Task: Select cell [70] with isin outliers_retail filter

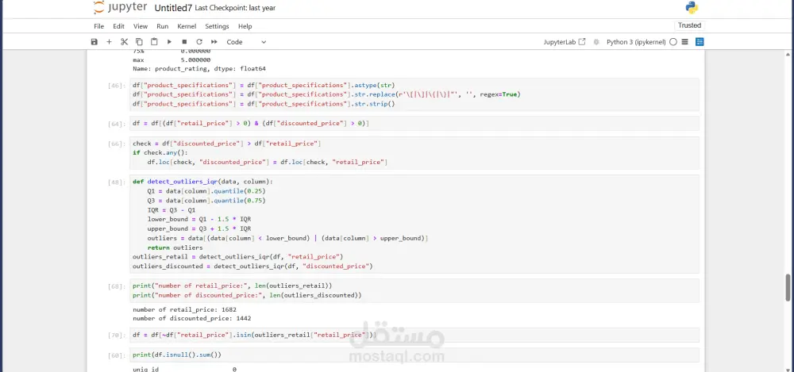Action: [414, 335]
